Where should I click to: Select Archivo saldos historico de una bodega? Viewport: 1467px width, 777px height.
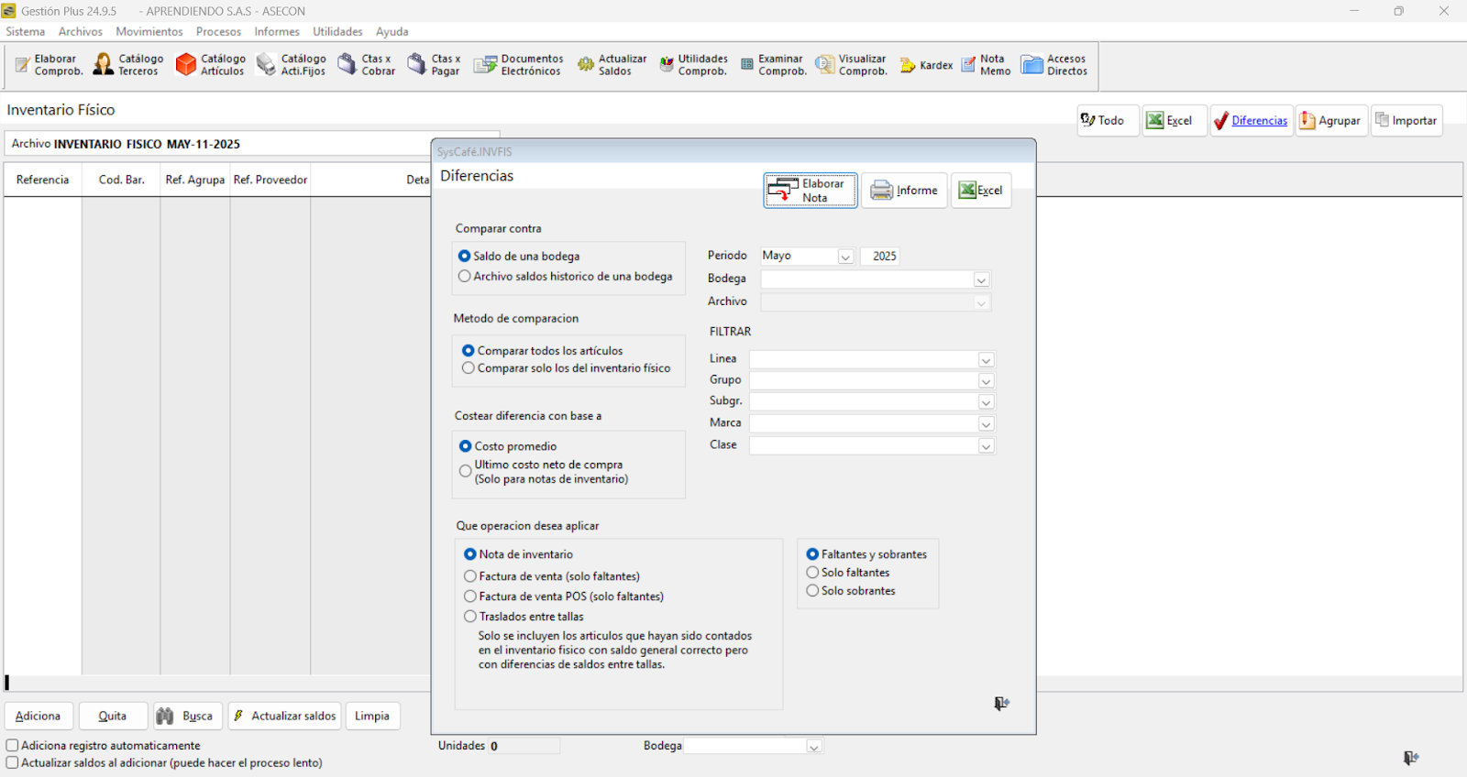click(465, 277)
